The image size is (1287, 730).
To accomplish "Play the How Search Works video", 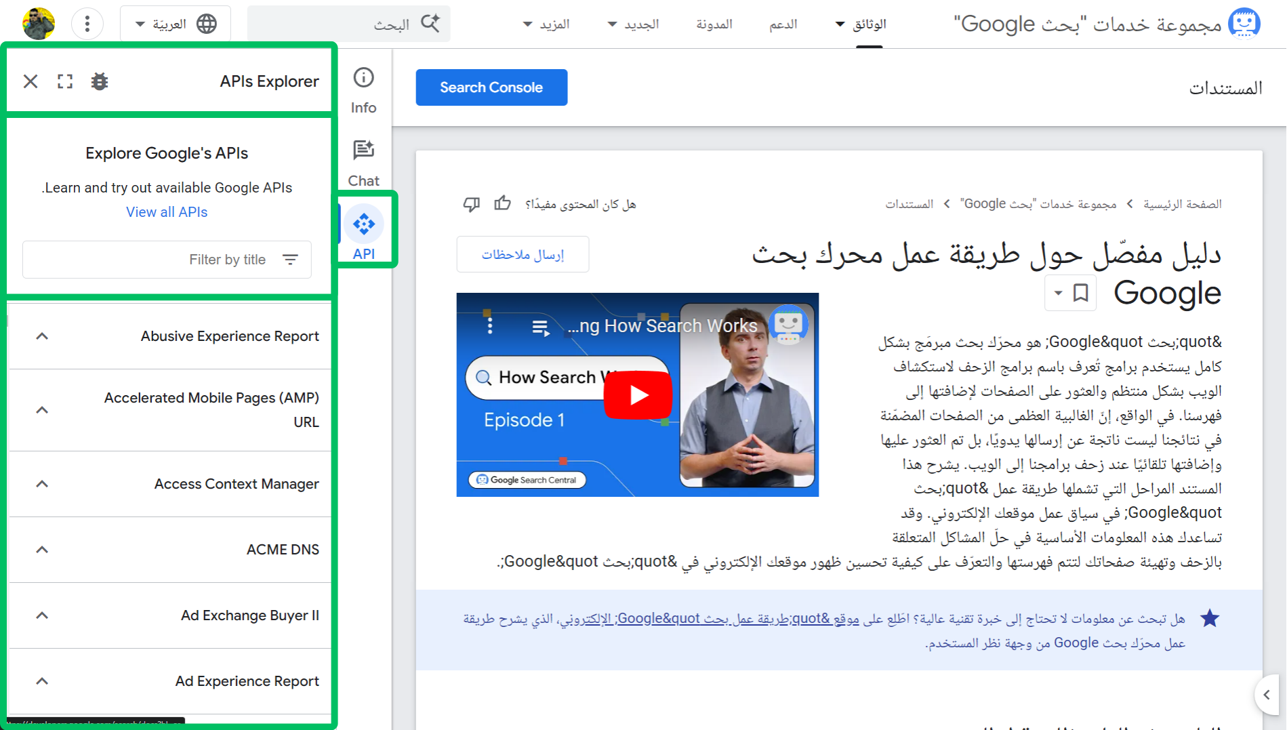I will point(638,395).
